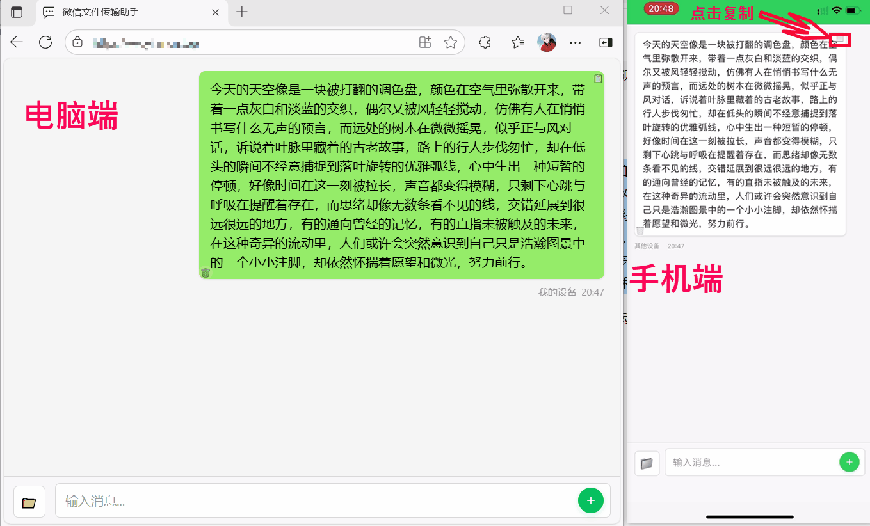Tap the folder button on mobile panel

[x=647, y=463]
